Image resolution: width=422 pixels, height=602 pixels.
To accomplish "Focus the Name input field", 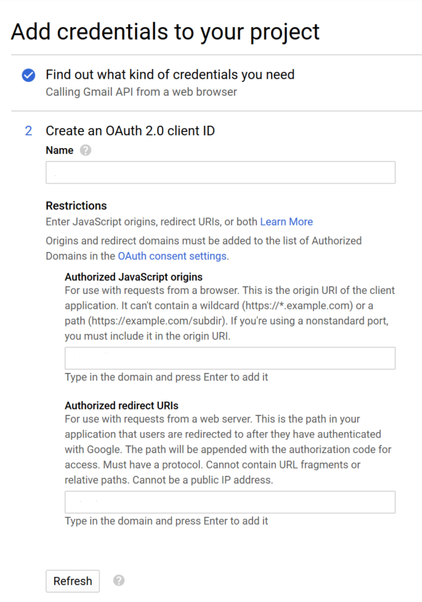I will [220, 173].
